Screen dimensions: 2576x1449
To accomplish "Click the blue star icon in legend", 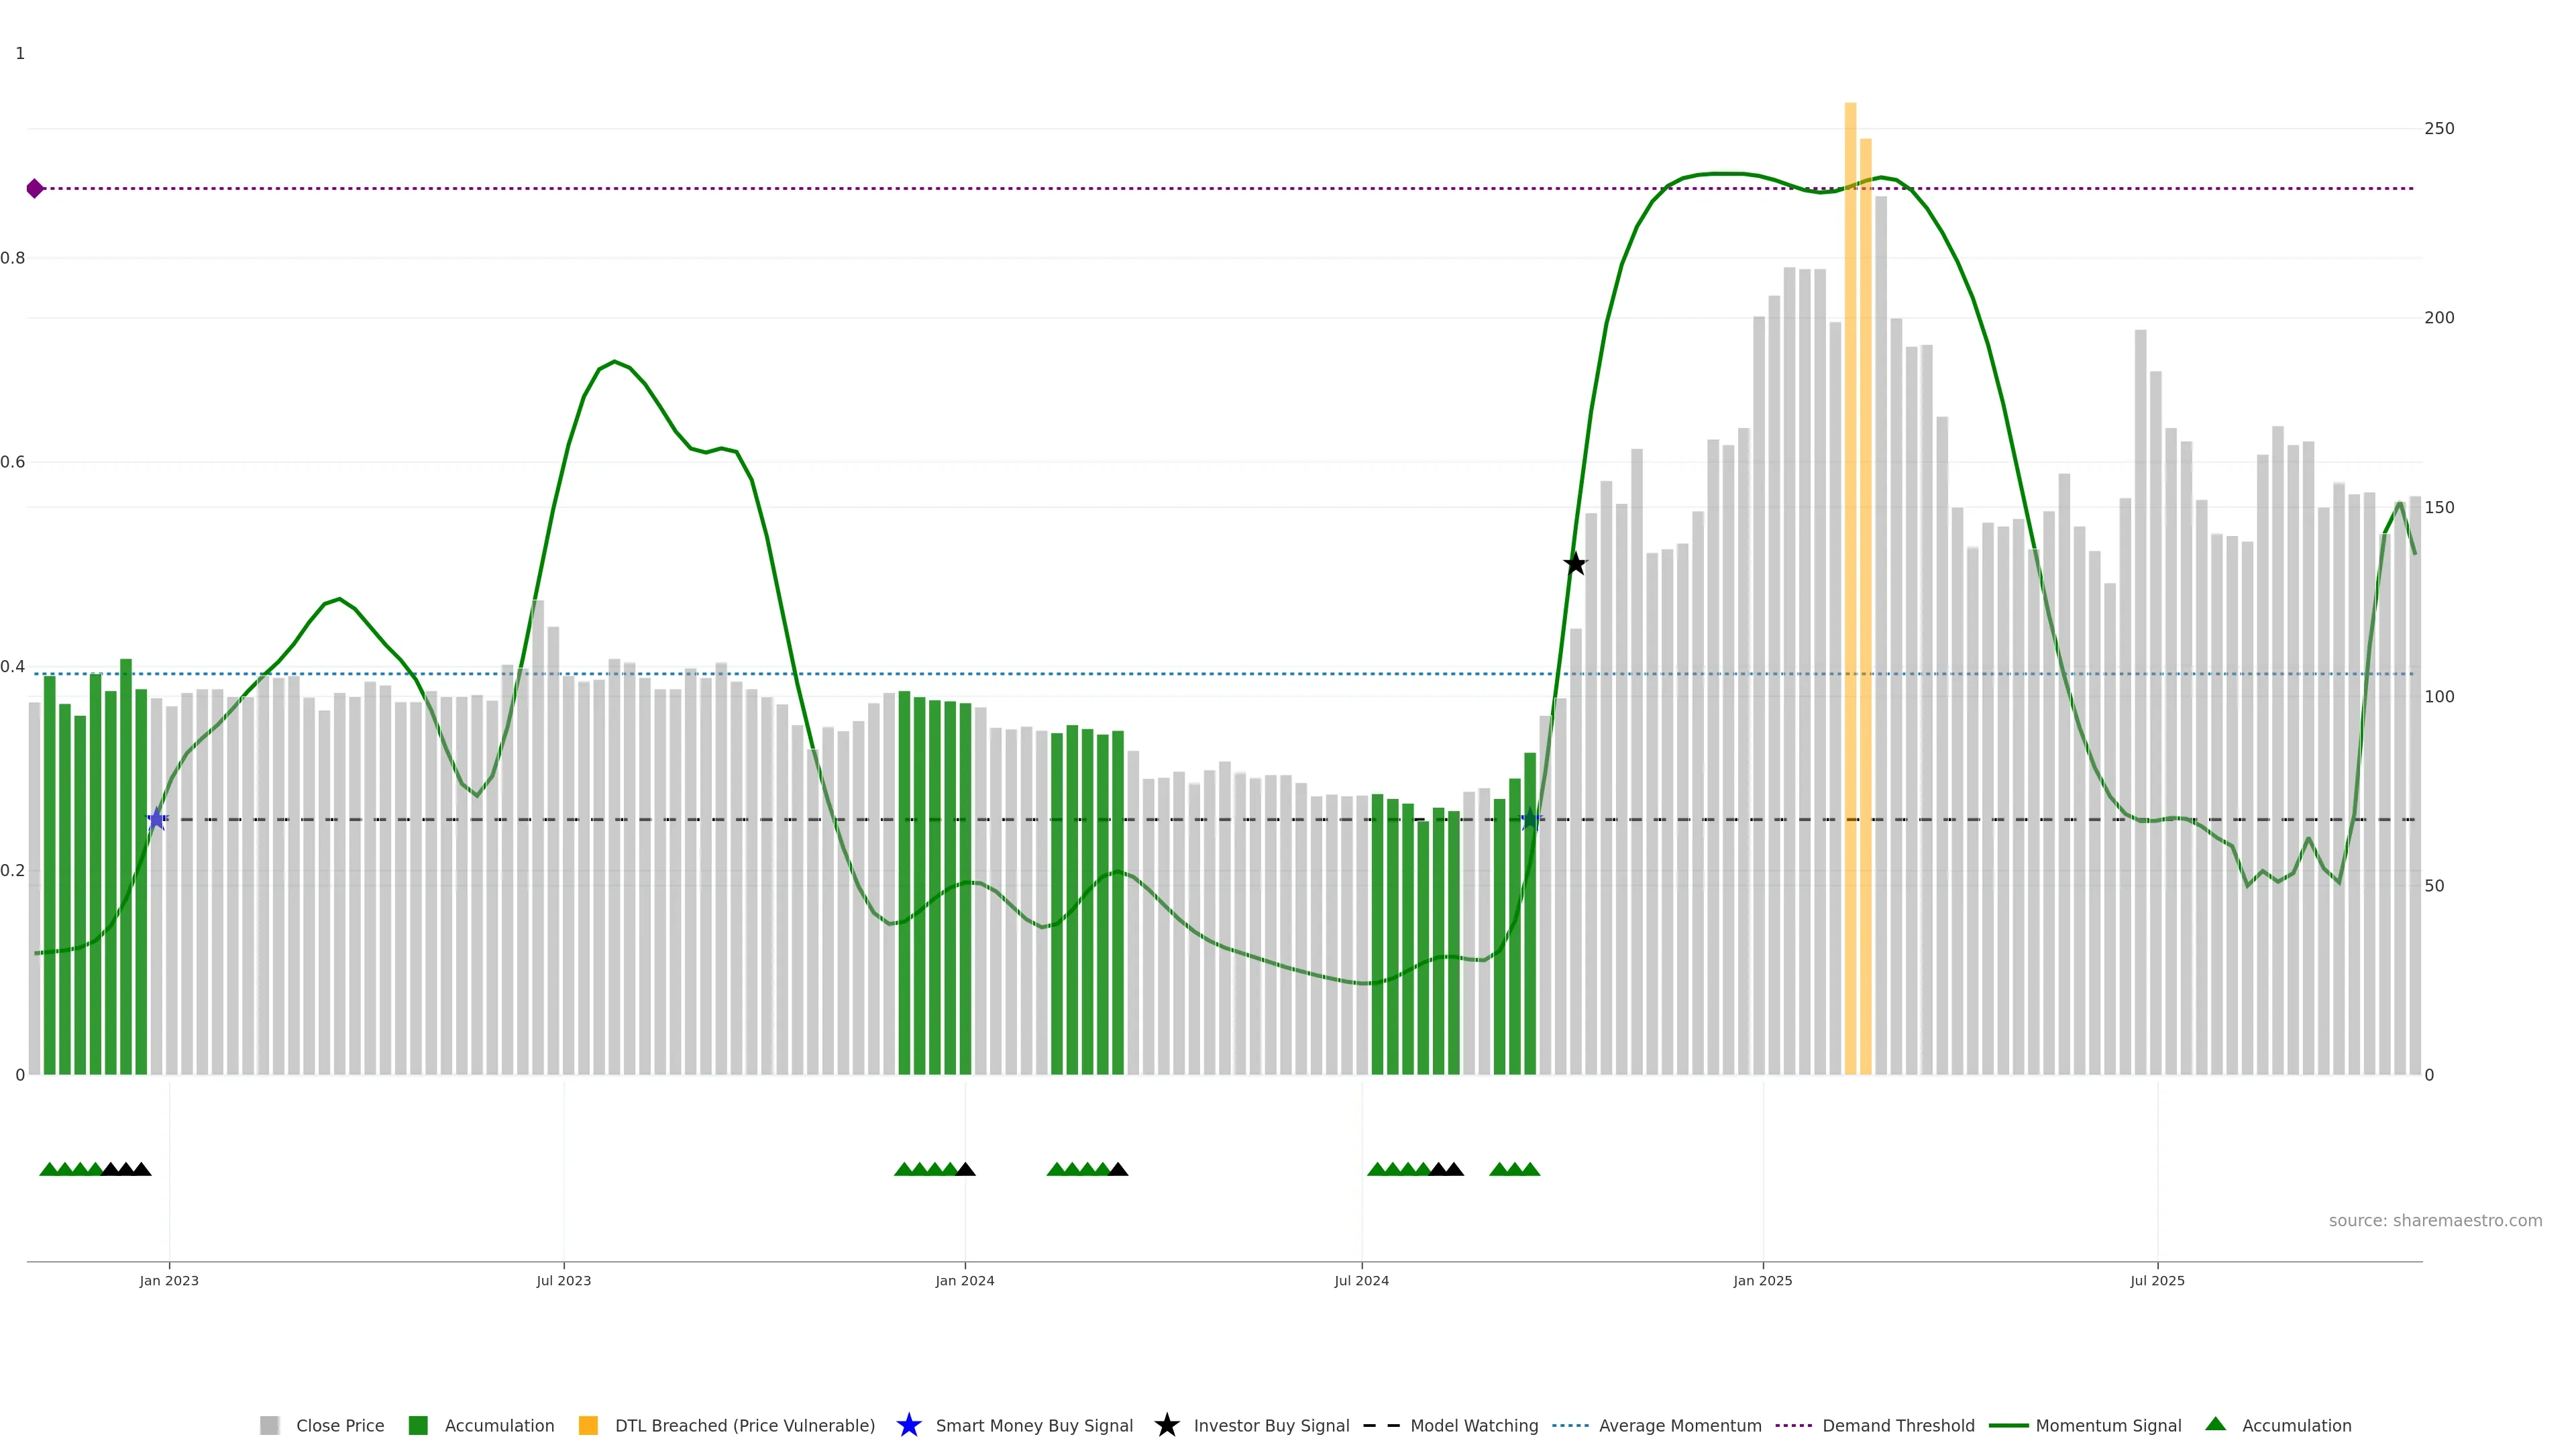I will coord(908,1425).
